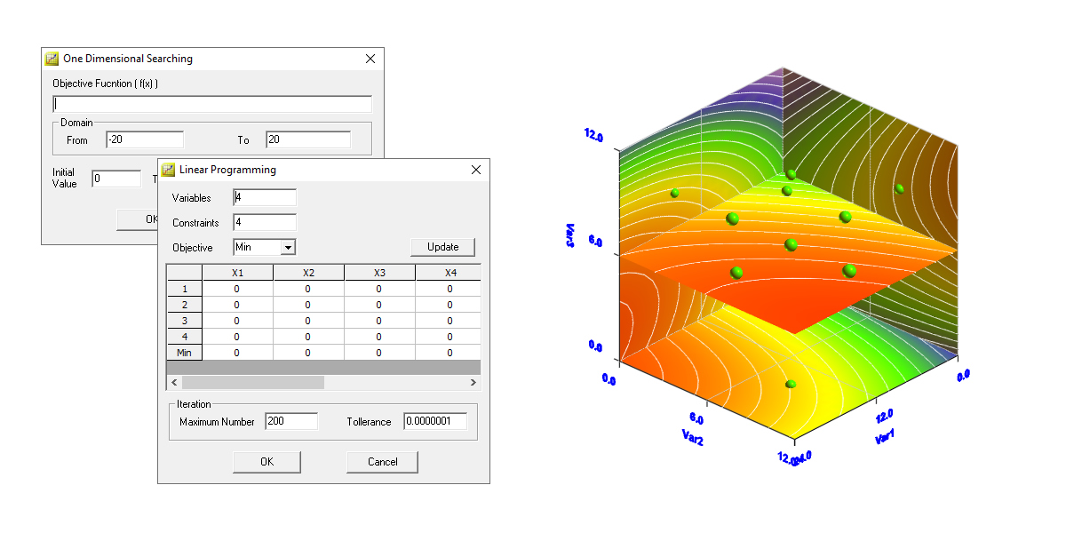Open the Objective Min dropdown
Screen dimensions: 1066x533
[288, 247]
